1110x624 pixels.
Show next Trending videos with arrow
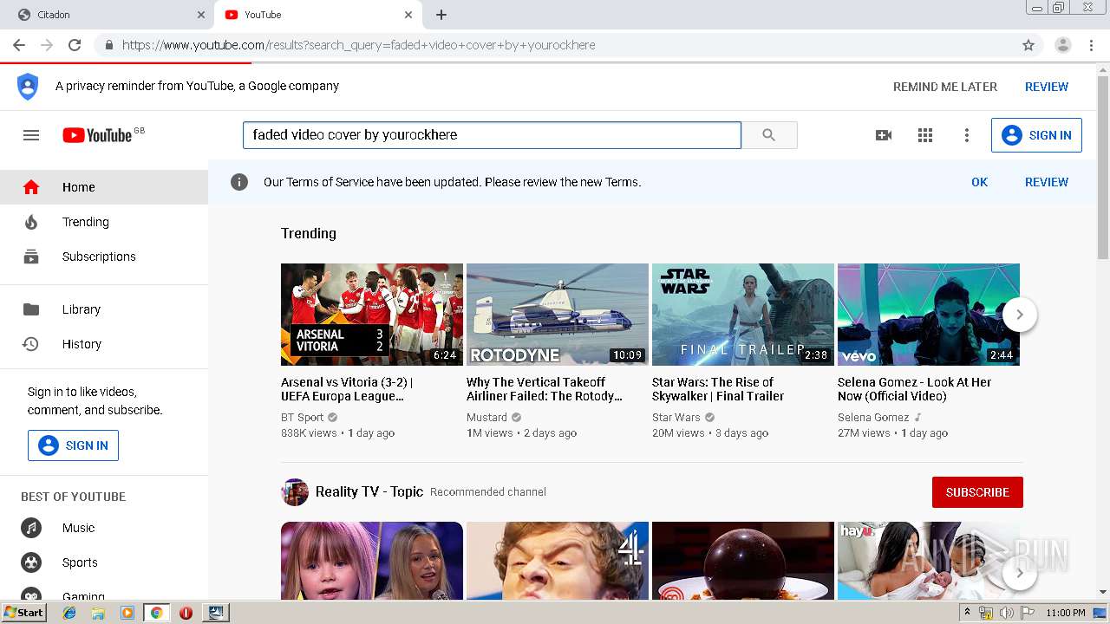tap(1020, 315)
